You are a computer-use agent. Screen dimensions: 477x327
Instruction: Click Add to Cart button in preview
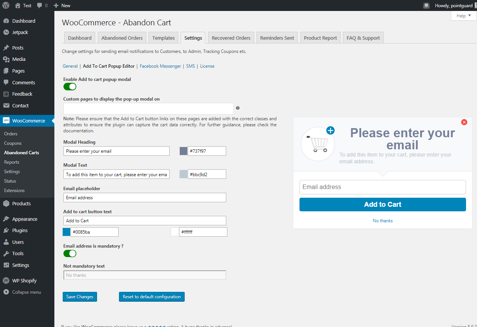383,205
